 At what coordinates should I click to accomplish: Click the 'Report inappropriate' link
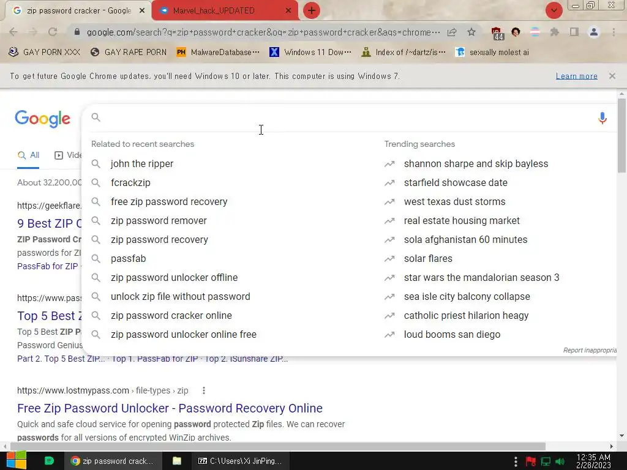(590, 351)
